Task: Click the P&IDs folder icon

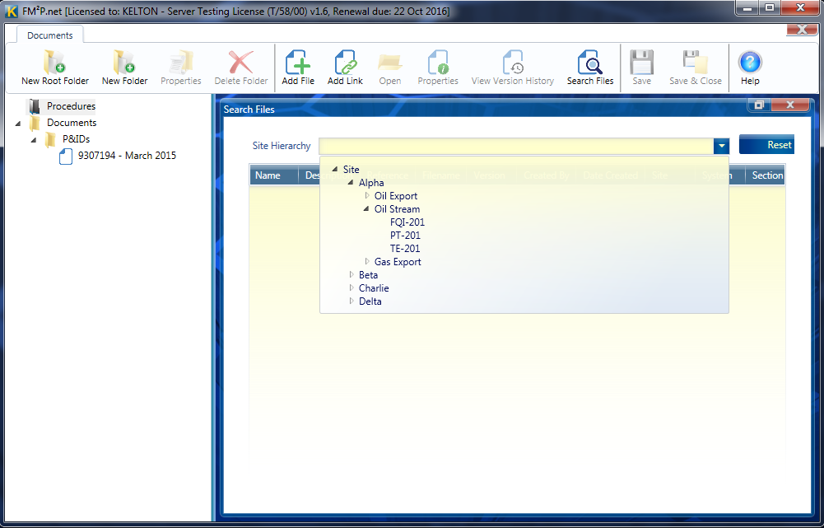Action: click(50, 139)
